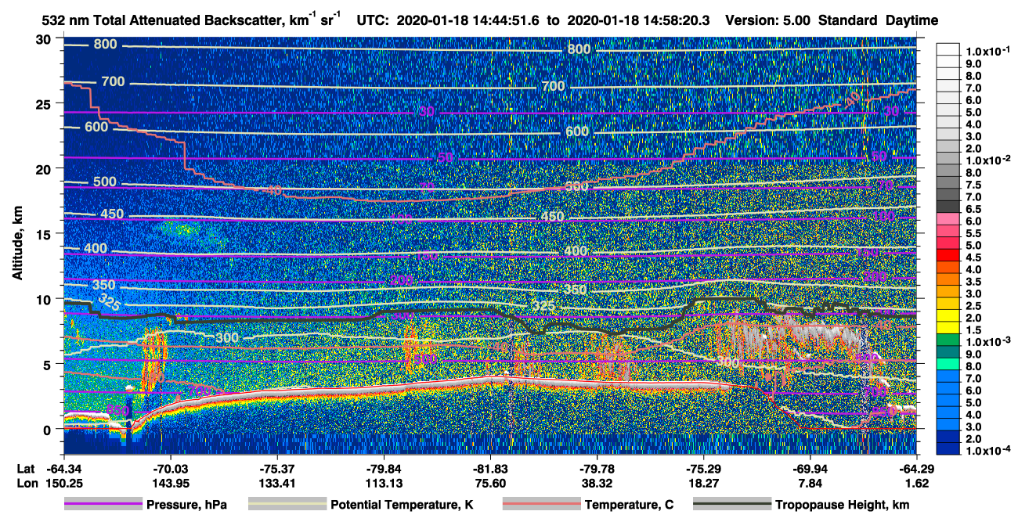Click longitude value 143.95
The height and width of the screenshot is (522, 1018).
tap(170, 482)
